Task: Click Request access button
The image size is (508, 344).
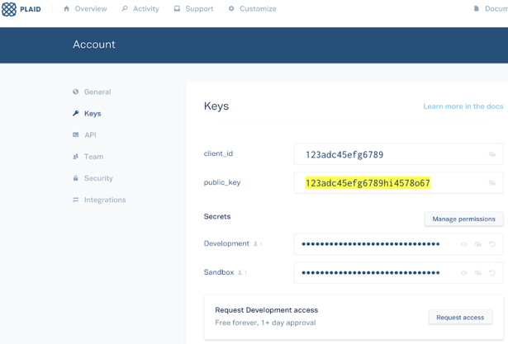Action: click(460, 318)
